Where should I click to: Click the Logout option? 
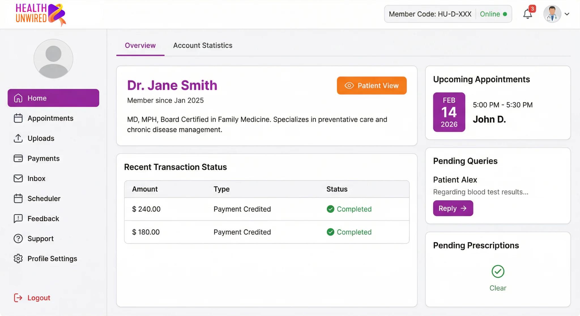click(39, 298)
